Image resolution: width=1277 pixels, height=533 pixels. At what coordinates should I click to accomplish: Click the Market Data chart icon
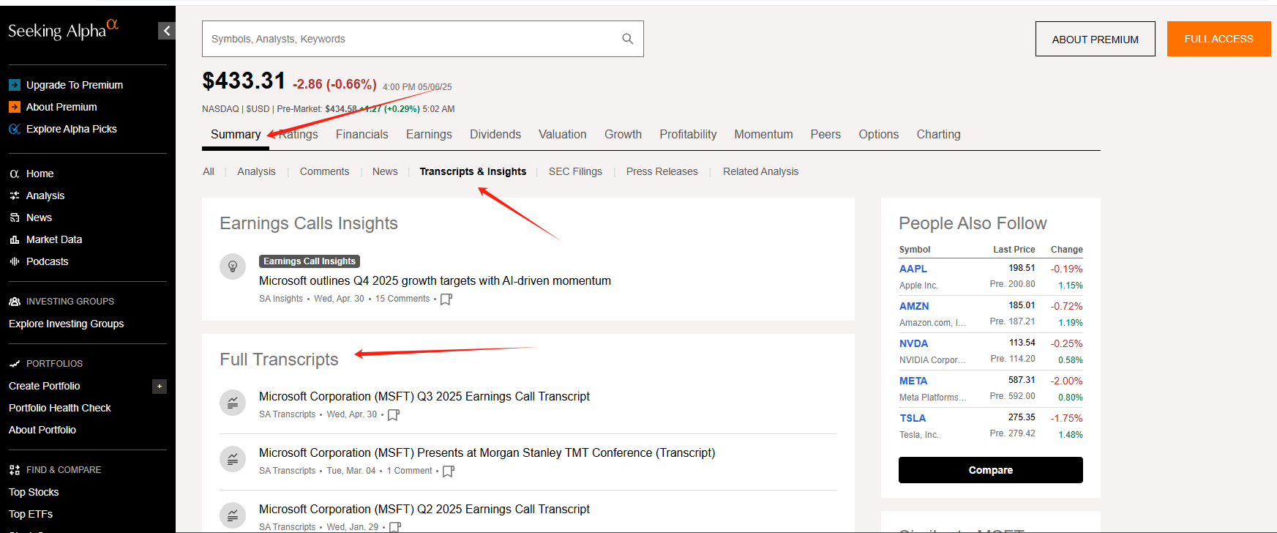(x=15, y=239)
